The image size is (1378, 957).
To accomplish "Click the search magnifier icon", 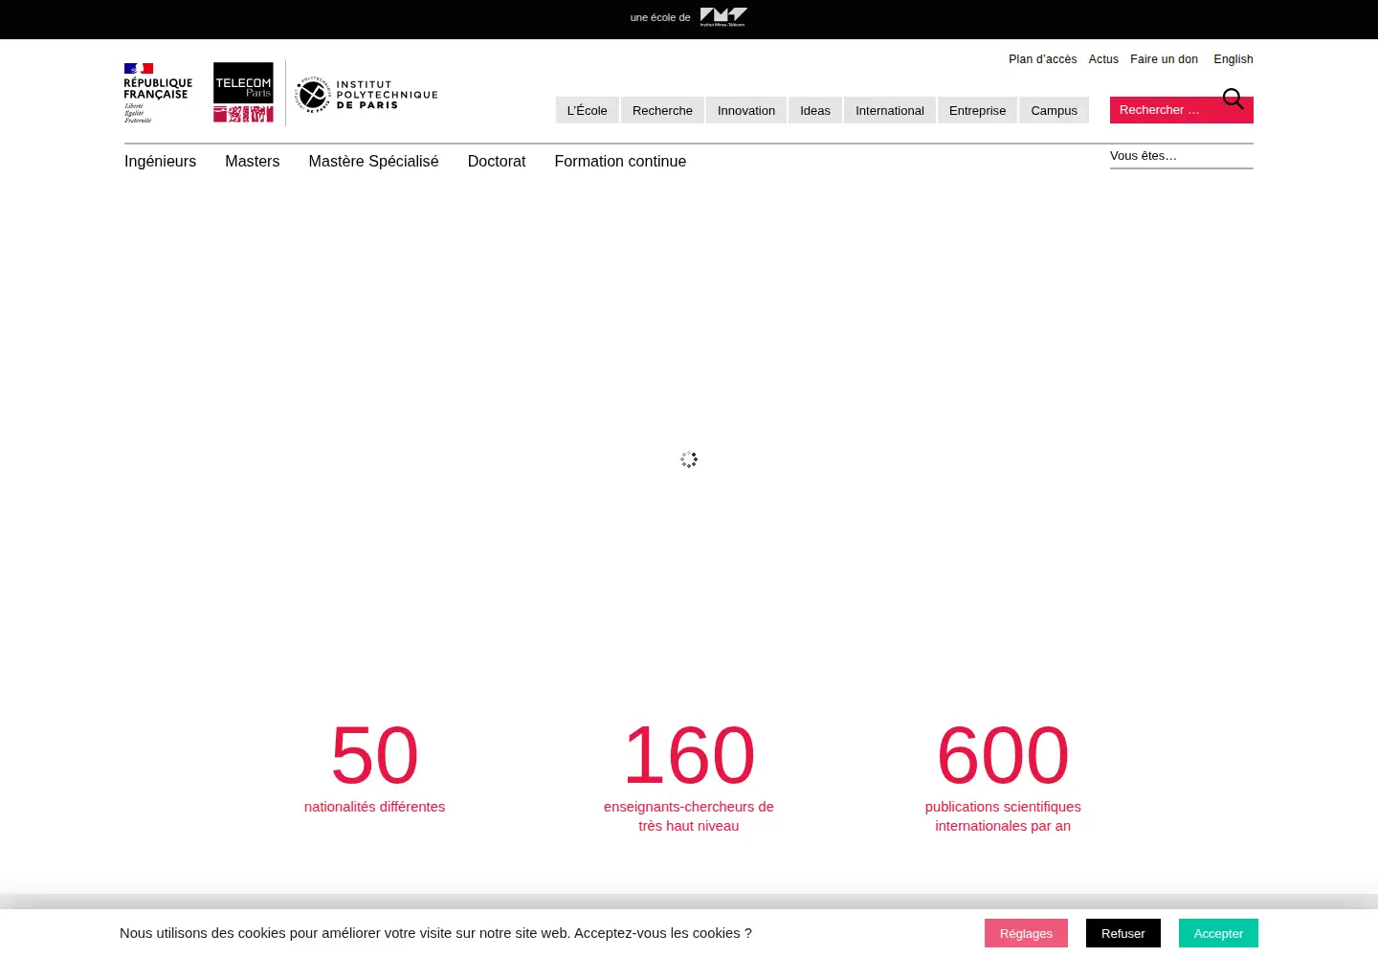I will click(x=1234, y=99).
